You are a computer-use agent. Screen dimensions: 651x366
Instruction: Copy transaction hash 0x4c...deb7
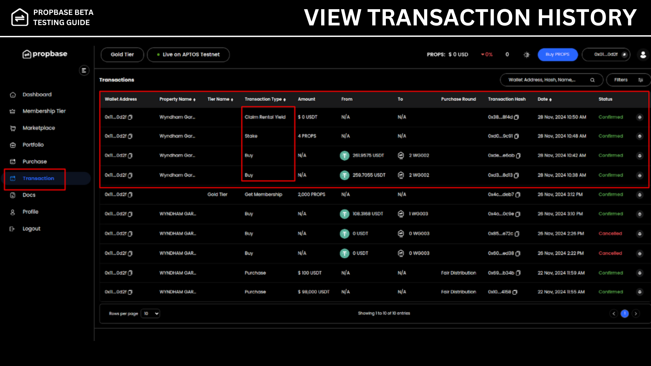518,195
